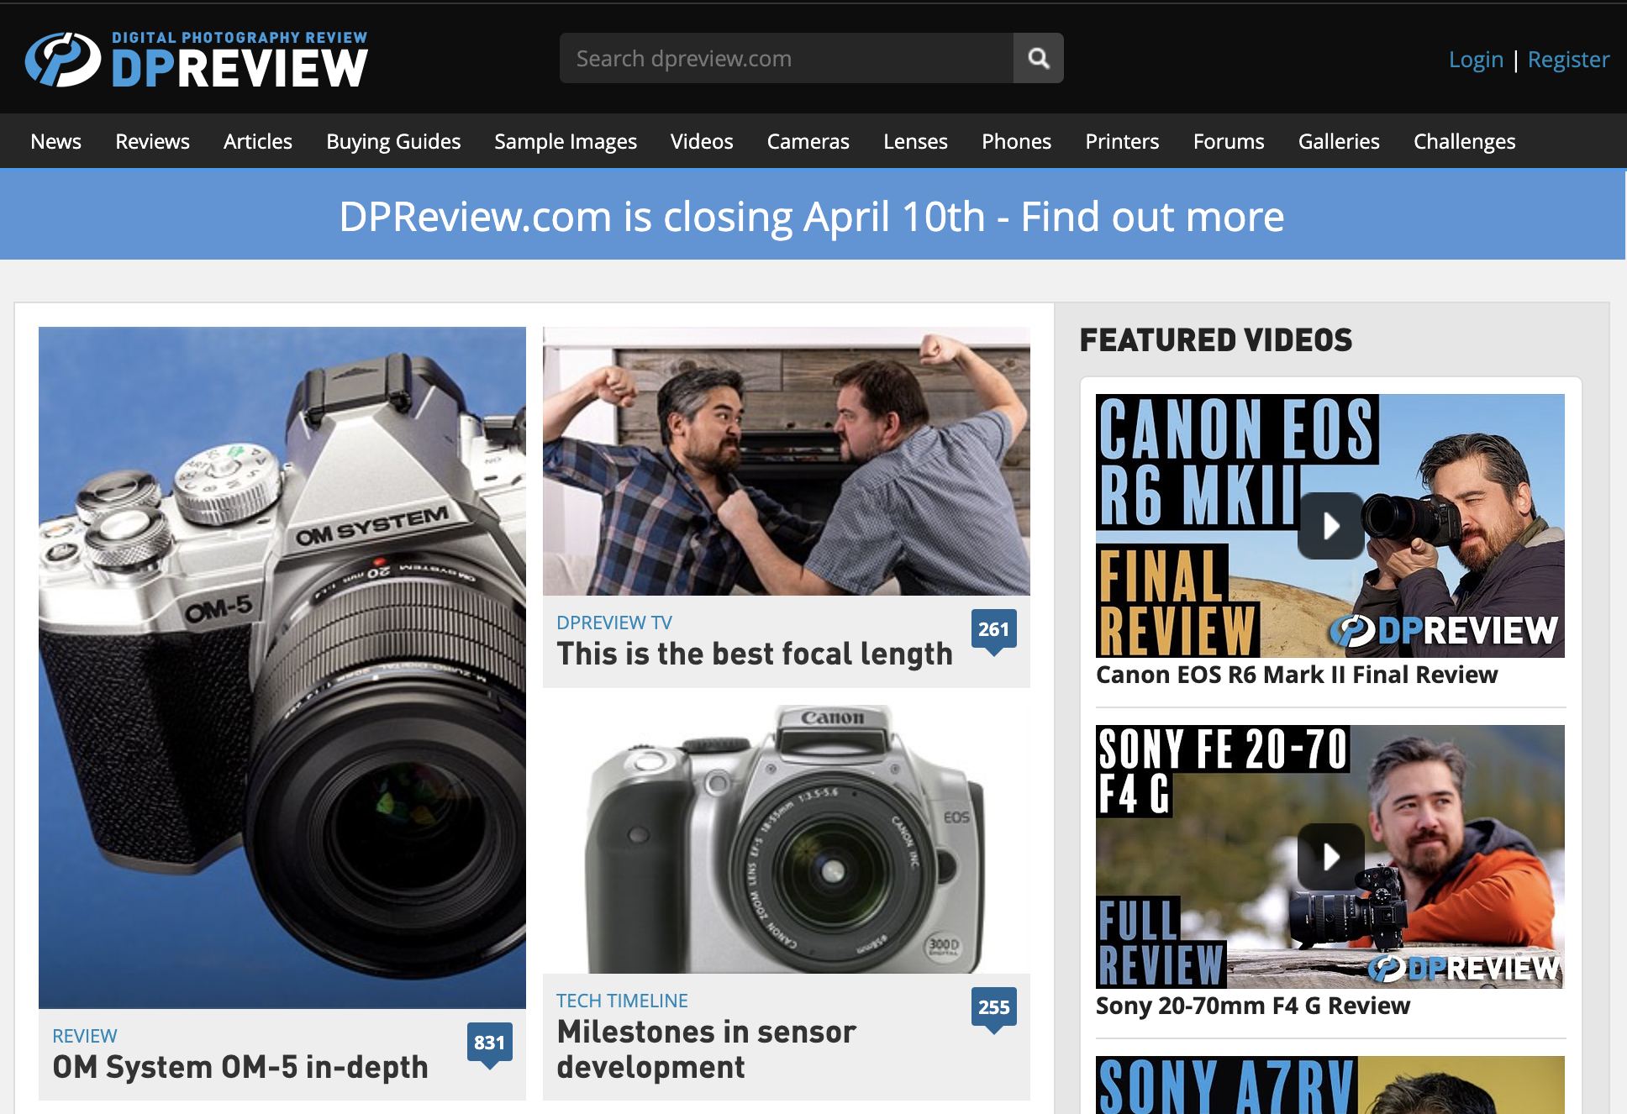Viewport: 1627px width, 1114px height.
Task: Open the News menu item
Action: (x=55, y=141)
